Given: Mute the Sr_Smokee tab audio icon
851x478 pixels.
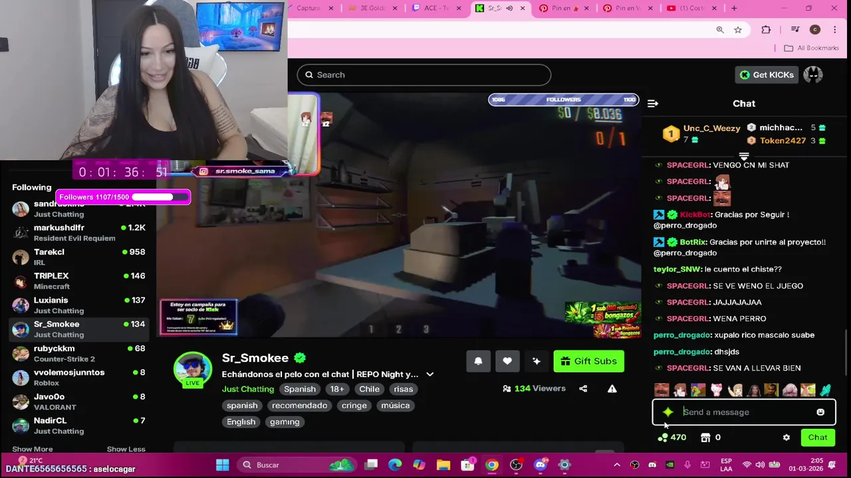Looking at the screenshot, I should [509, 8].
